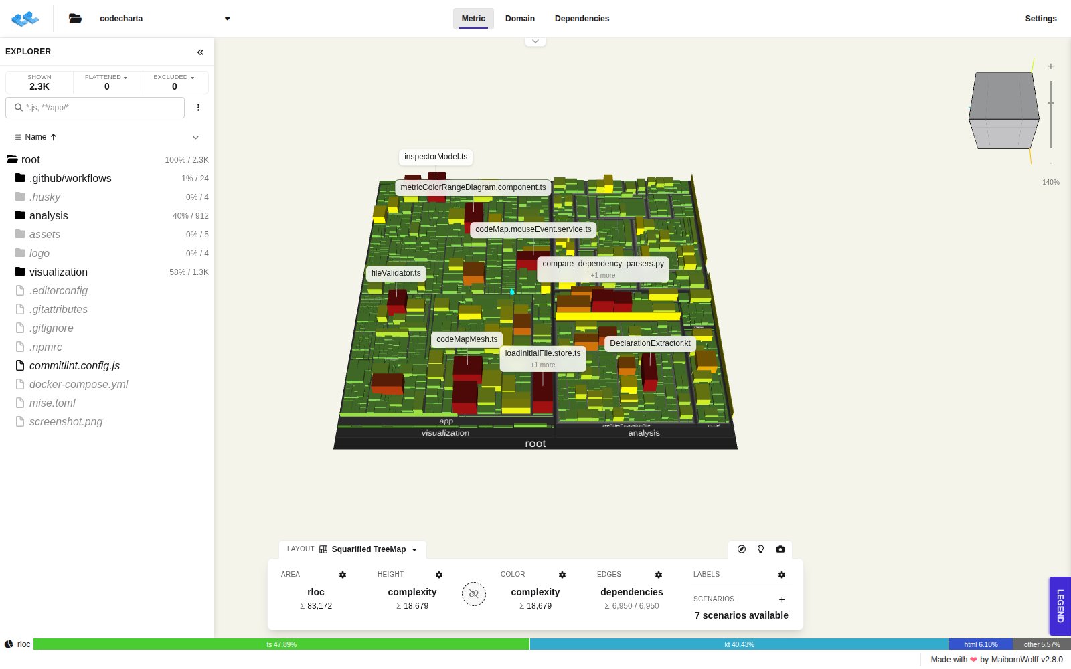Open Edges metric settings gear

[659, 575]
